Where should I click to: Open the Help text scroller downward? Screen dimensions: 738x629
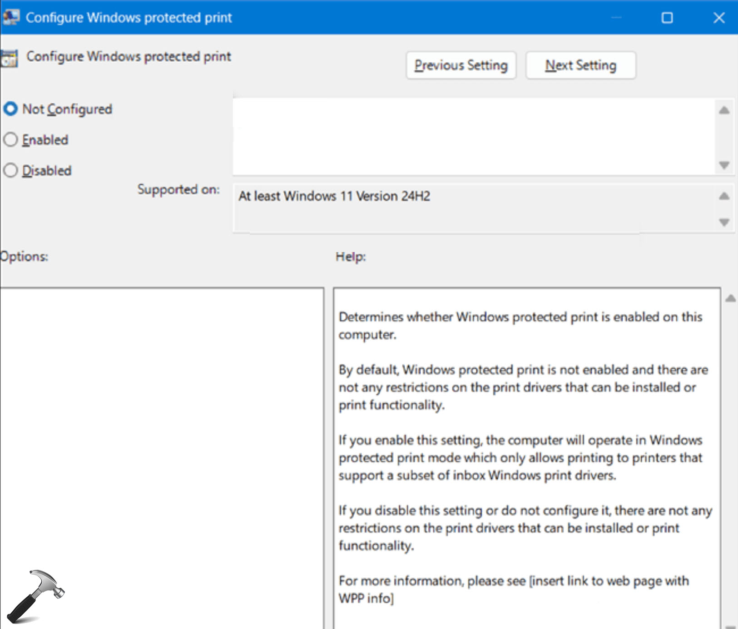point(731,627)
